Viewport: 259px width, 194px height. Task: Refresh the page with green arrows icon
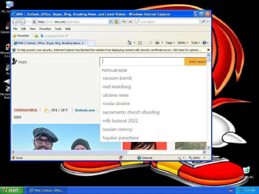point(124,21)
